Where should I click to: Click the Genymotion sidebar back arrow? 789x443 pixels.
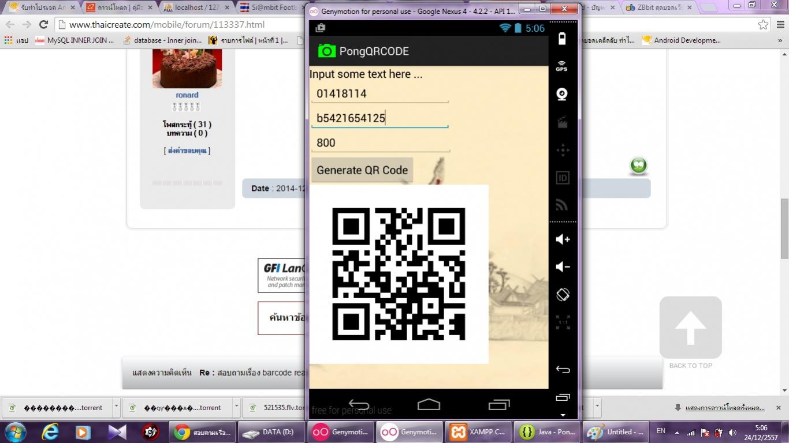click(x=563, y=370)
